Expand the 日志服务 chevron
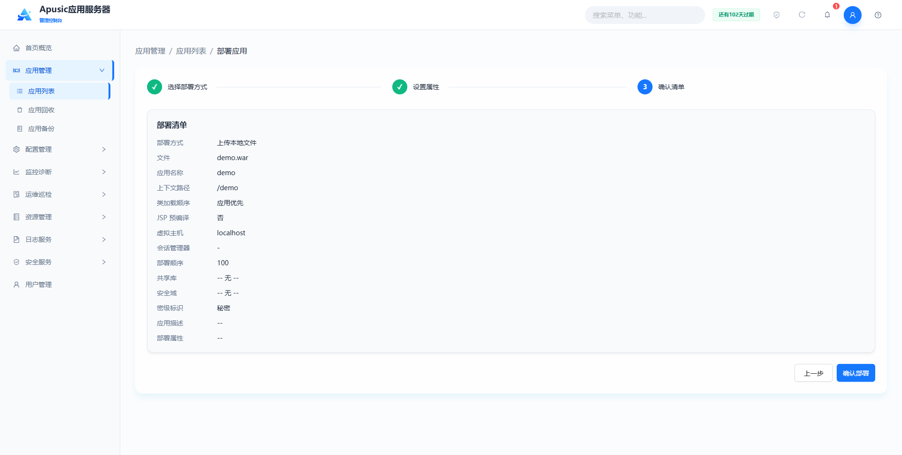This screenshot has height=455, width=902. (x=104, y=239)
